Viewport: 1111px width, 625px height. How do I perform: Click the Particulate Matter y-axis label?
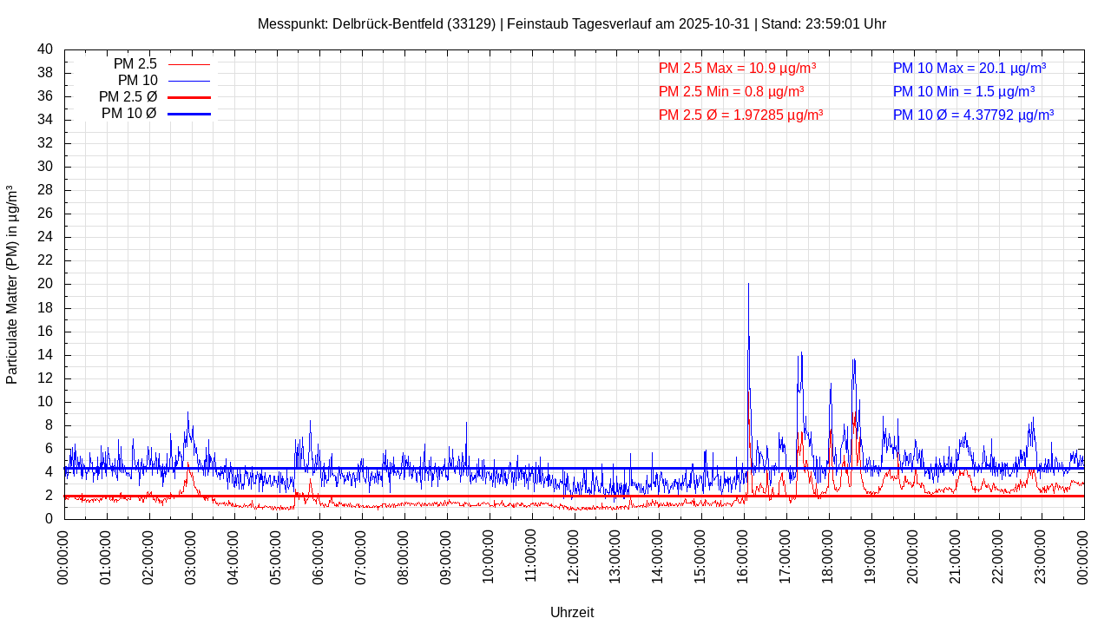12,285
